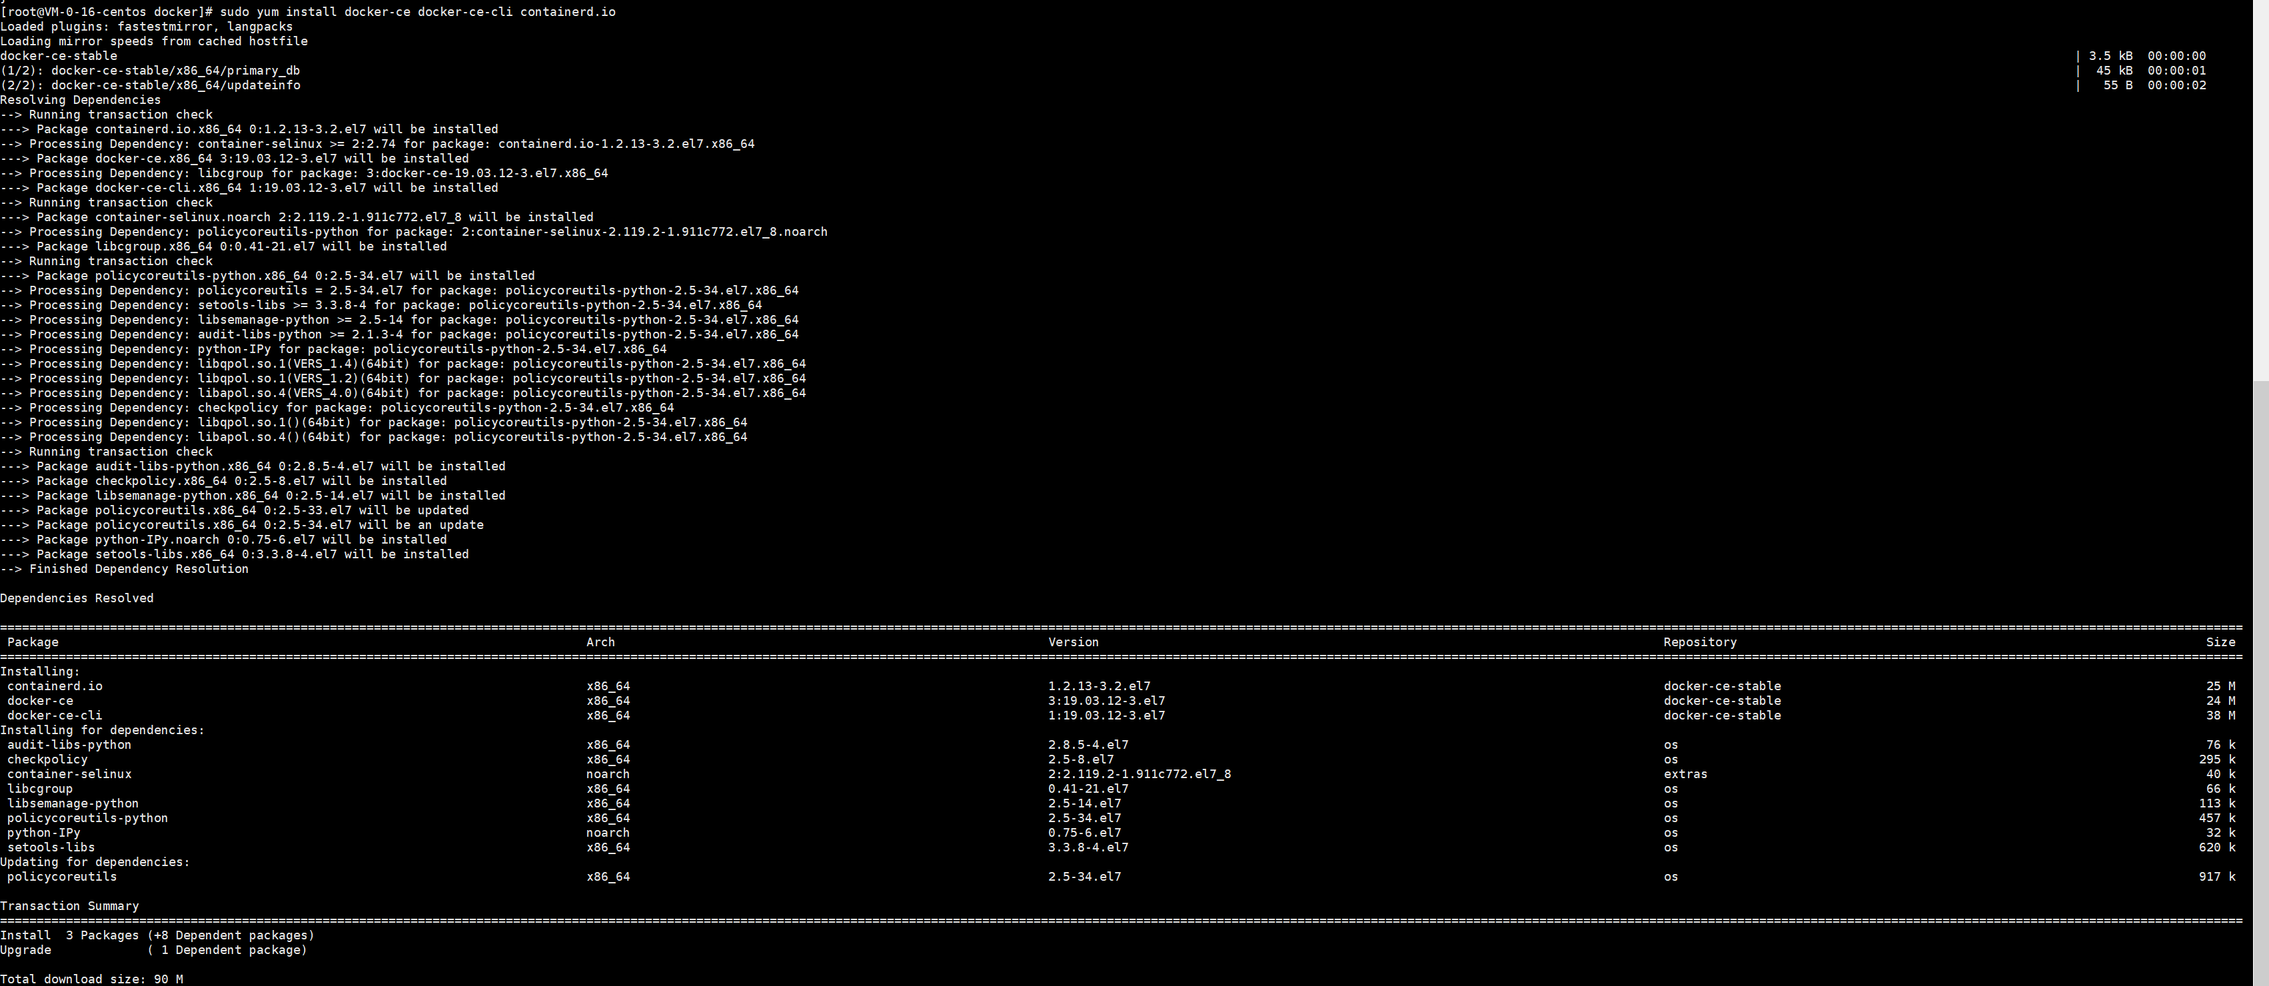The image size is (2269, 986).
Task: Click the 'extras' repository value
Action: (x=1685, y=775)
